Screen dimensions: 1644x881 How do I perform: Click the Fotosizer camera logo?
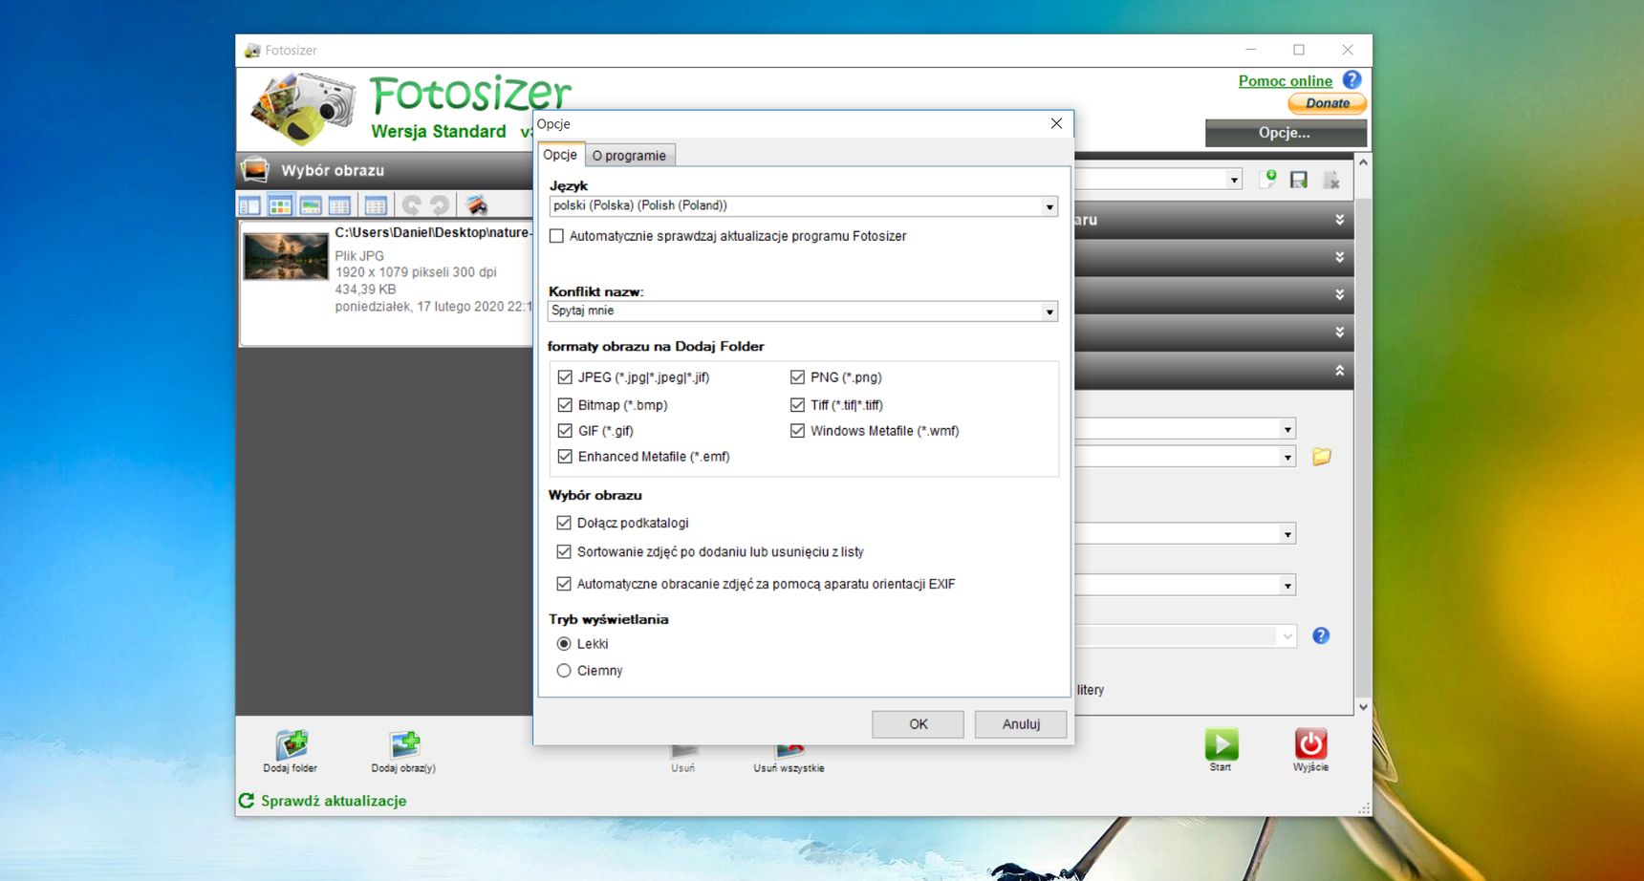pos(303,108)
